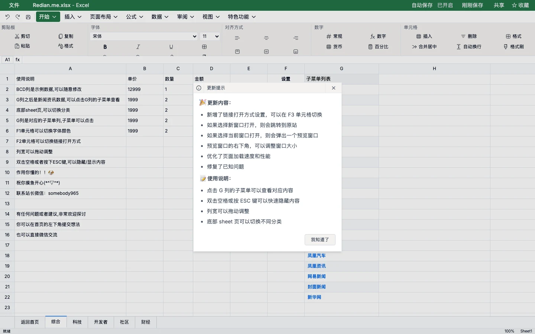The height and width of the screenshot is (334, 535).
Task: Switch to the 综合 sheet tab
Action: [56, 322]
